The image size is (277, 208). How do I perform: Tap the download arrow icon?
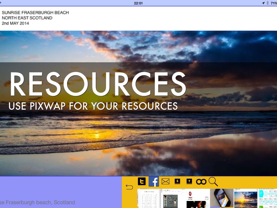click(x=177, y=181)
